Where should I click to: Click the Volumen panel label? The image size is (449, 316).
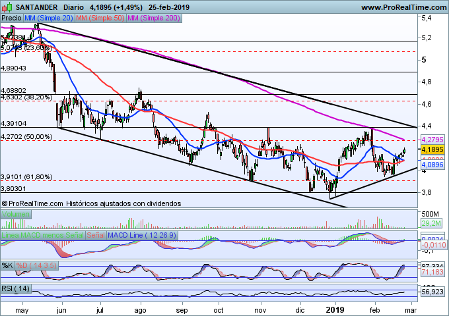[16, 214]
